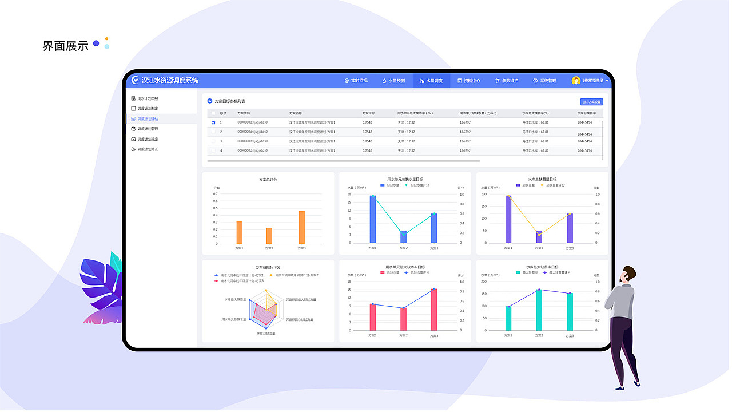
Task: Click 方案1 purple bar in 水库总缺蓄量目标 chart
Action: coord(508,219)
